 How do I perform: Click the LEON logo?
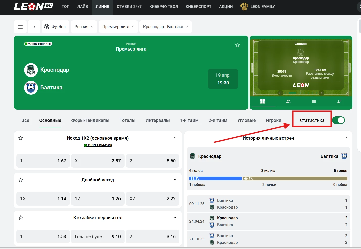click(x=33, y=6)
